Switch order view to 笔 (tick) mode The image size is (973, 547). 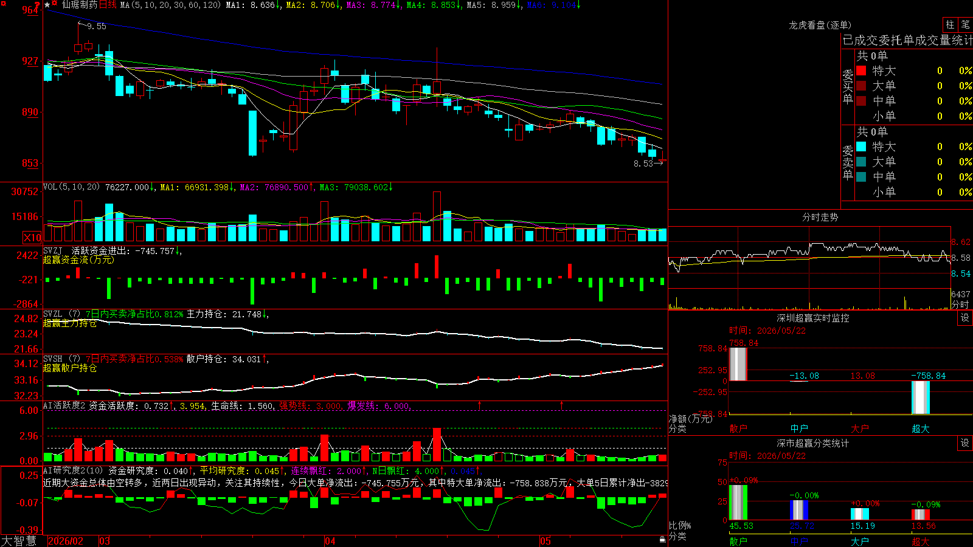click(x=965, y=25)
